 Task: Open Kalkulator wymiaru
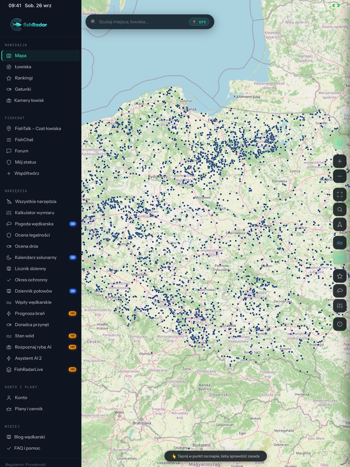click(41, 213)
